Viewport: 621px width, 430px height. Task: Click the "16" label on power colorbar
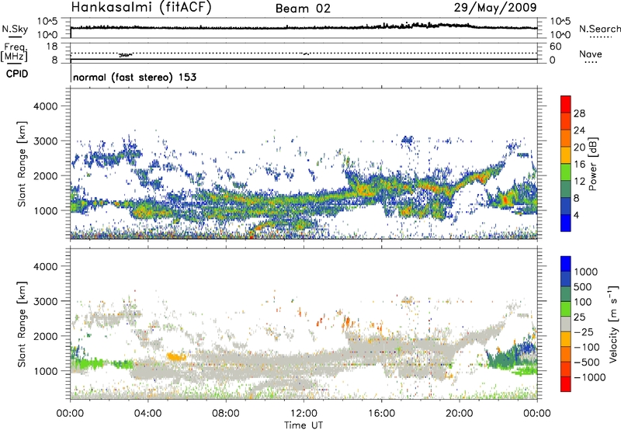click(x=579, y=165)
